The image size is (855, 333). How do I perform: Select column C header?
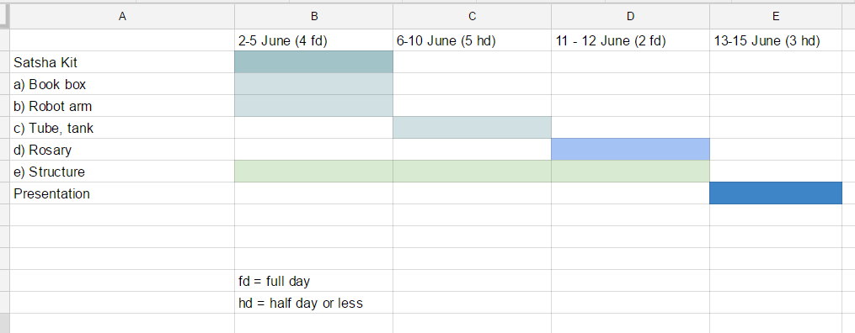tap(473, 16)
